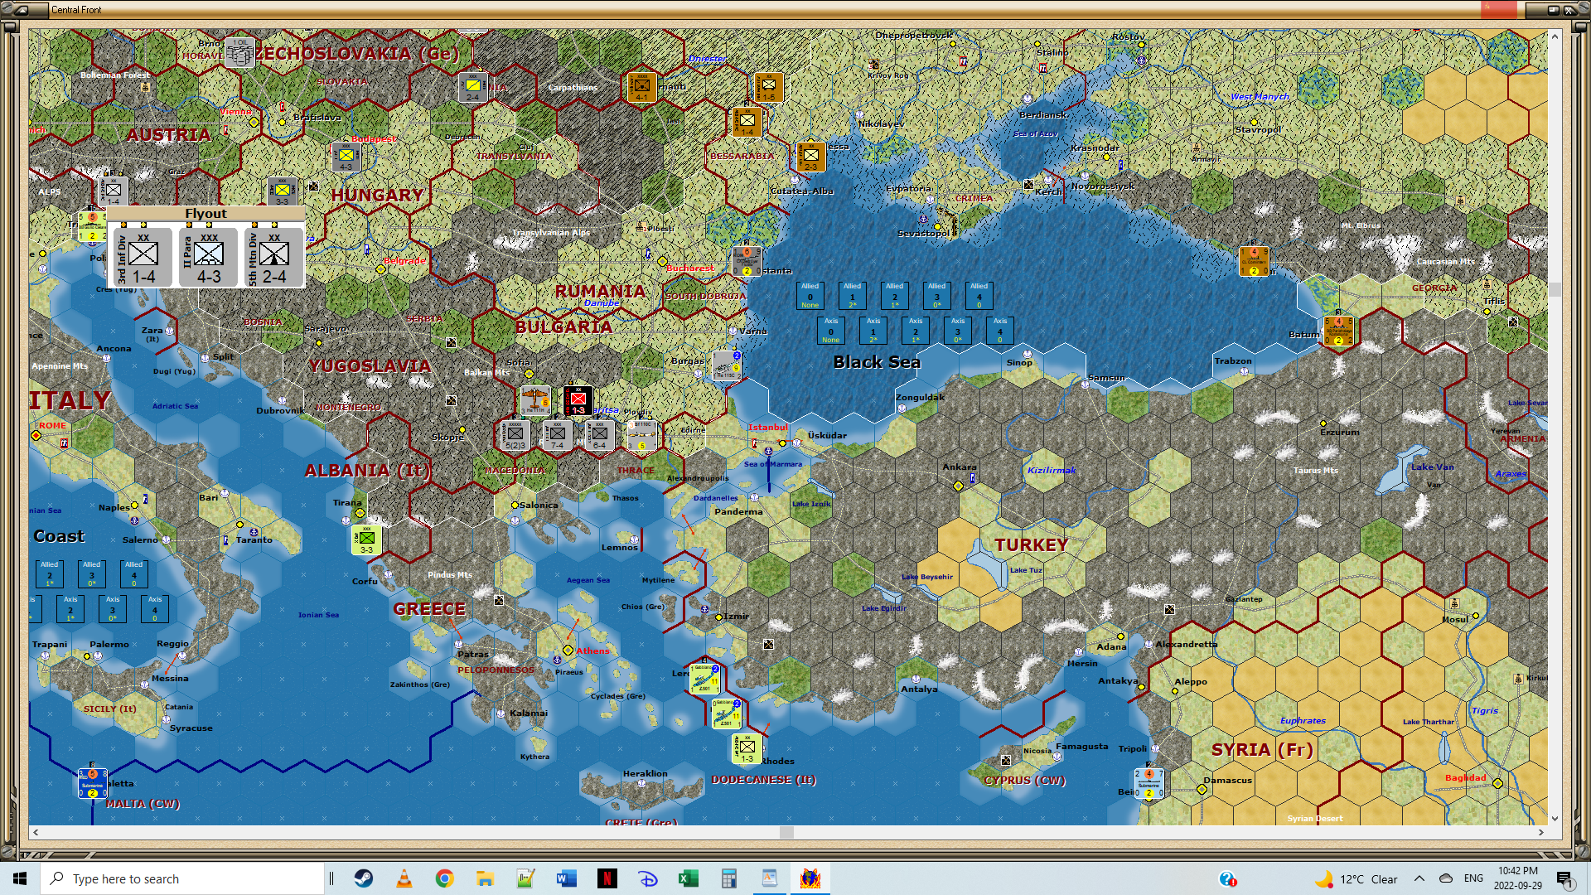Select the orange 2-3 counter at Odessa
The height and width of the screenshot is (895, 1591).
[x=810, y=157]
